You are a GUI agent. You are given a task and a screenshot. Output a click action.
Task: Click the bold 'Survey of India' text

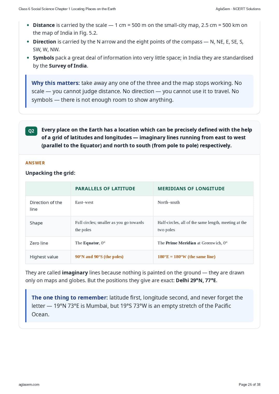[x=68, y=66]
